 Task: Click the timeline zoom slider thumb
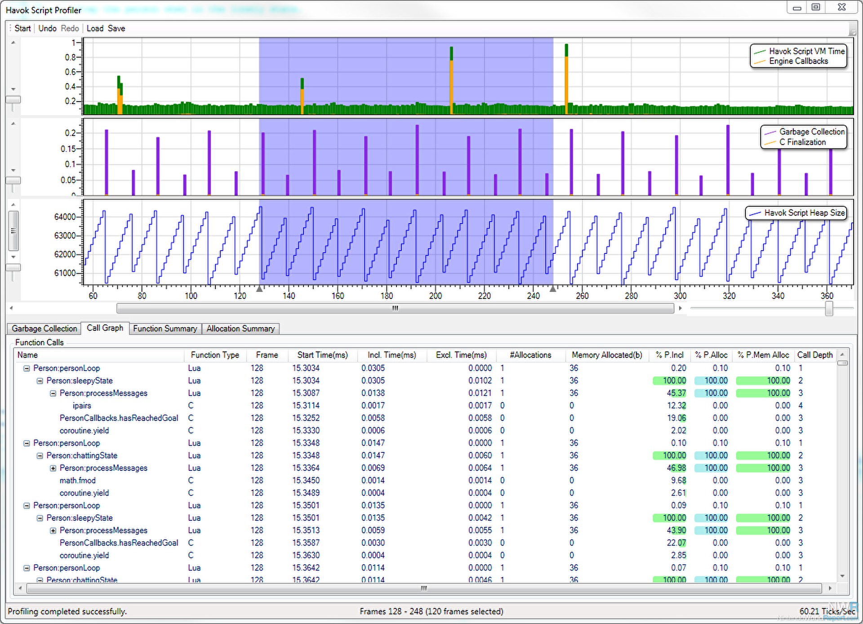tap(829, 308)
